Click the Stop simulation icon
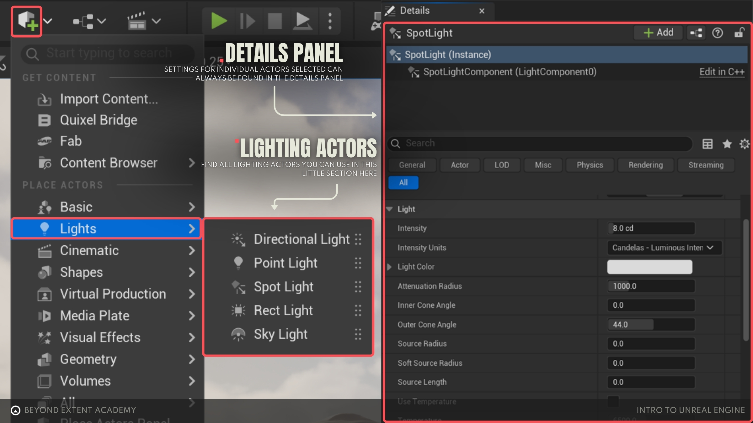This screenshot has width=753, height=423. 275,21
